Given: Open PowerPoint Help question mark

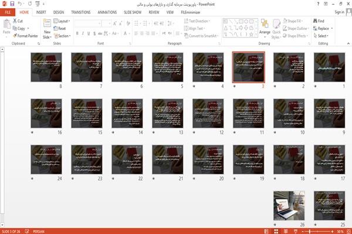Looking at the screenshot, I should point(318,4).
